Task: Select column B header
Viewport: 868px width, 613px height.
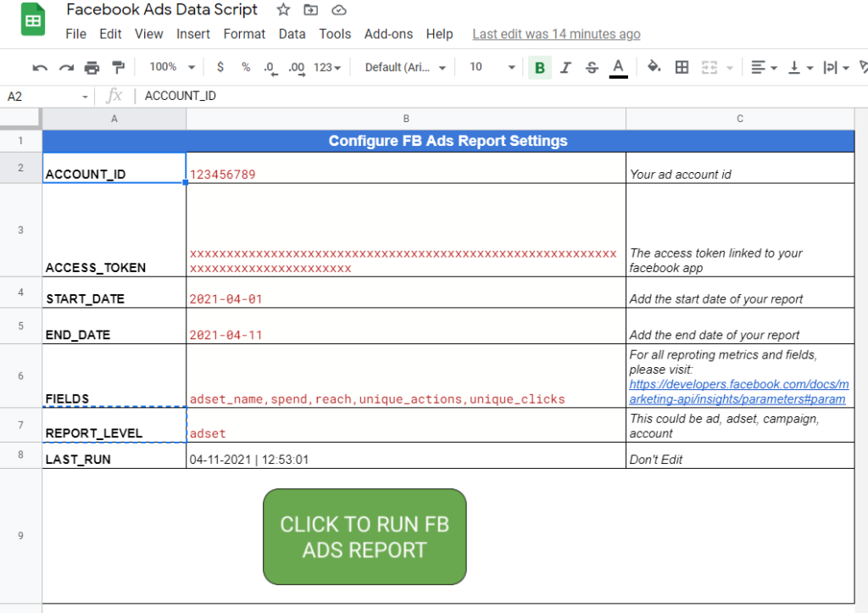Action: tap(406, 119)
